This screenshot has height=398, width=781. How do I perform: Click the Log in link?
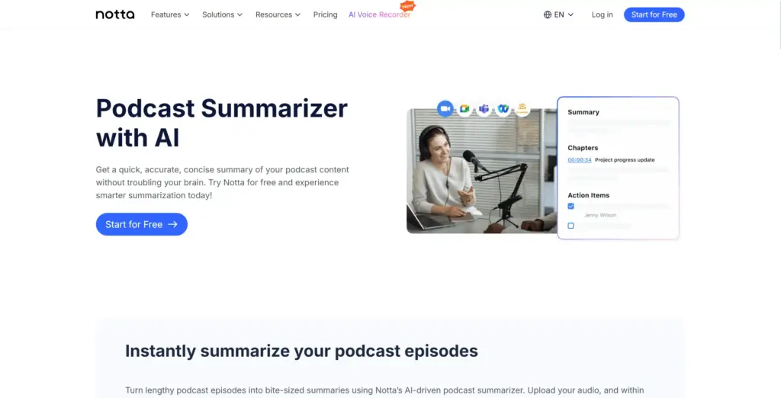coord(602,14)
